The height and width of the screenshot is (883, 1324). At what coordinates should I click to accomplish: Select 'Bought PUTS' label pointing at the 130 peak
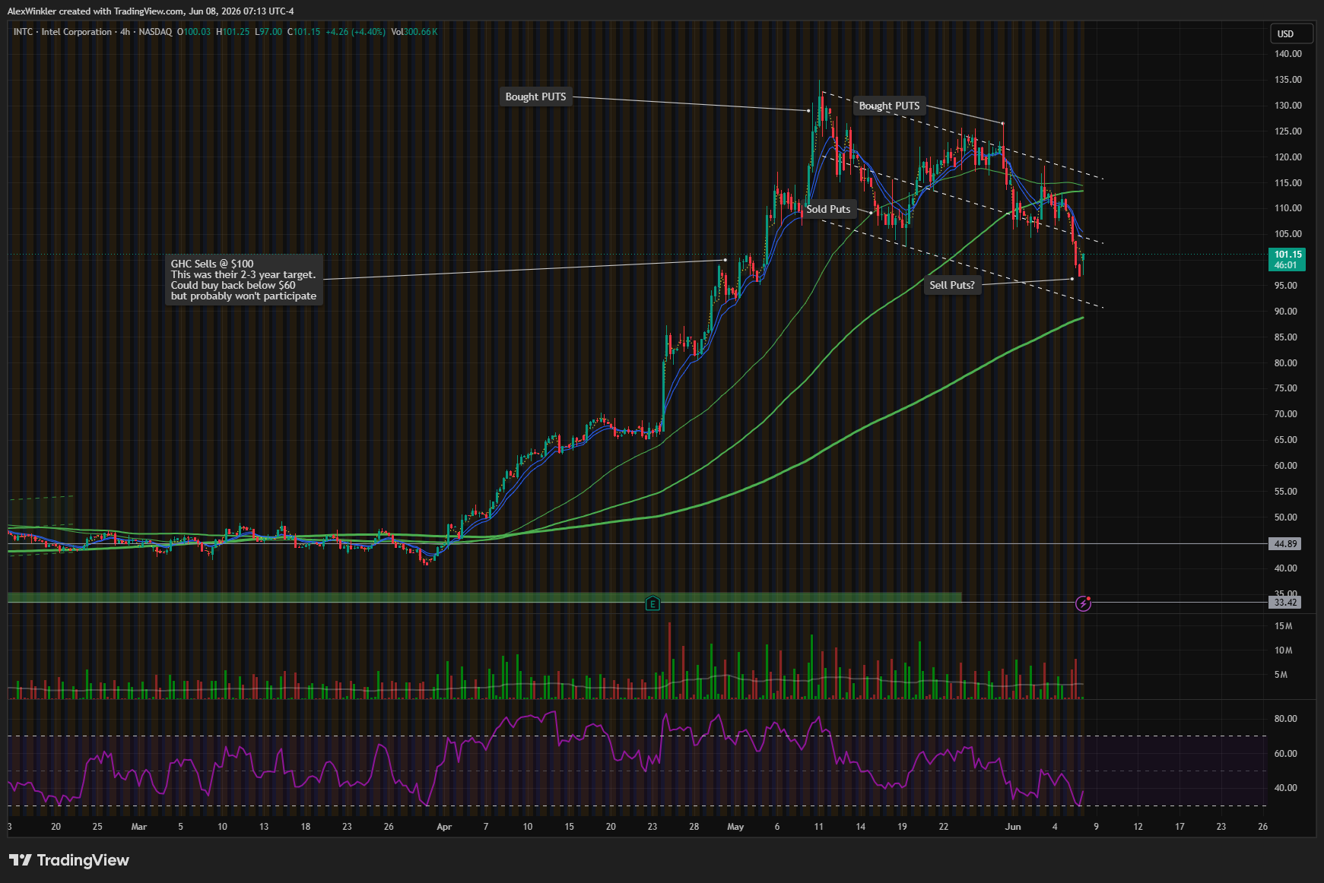(535, 97)
